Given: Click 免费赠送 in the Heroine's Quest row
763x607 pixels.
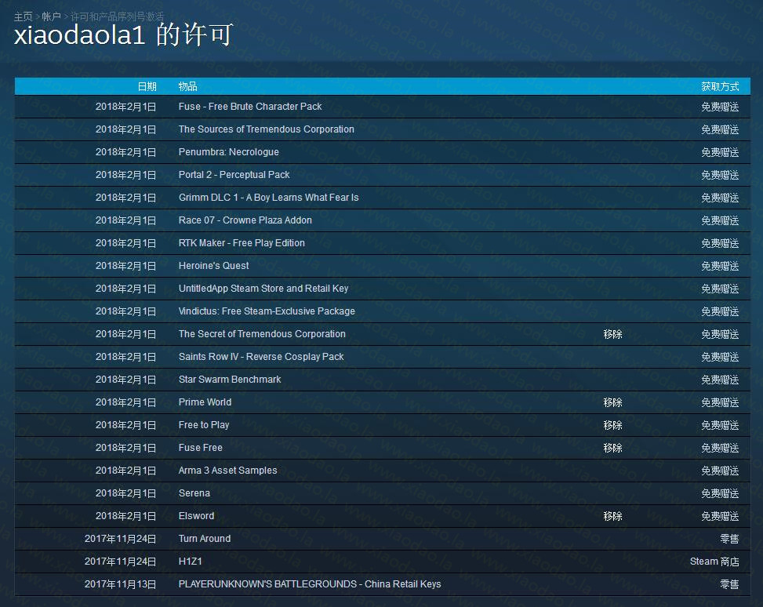Looking at the screenshot, I should (x=720, y=267).
